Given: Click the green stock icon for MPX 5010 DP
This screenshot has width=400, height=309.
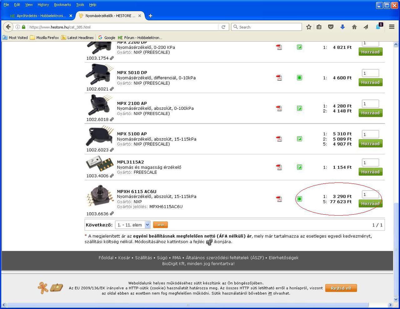Looking at the screenshot, I should (x=299, y=77).
